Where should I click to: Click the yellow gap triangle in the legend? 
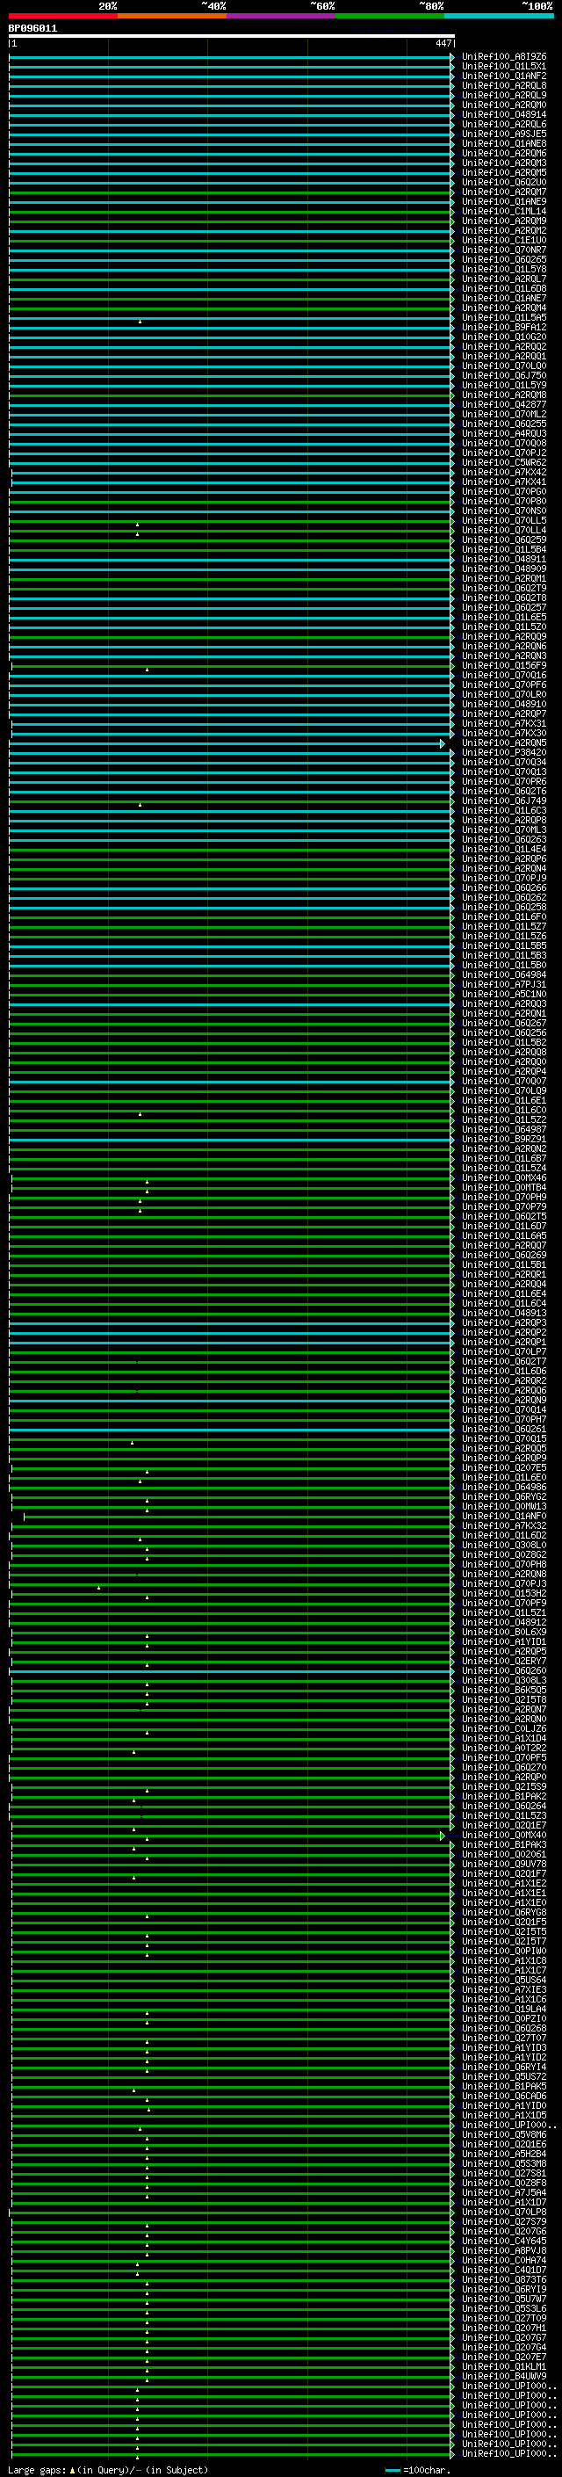72,2469
